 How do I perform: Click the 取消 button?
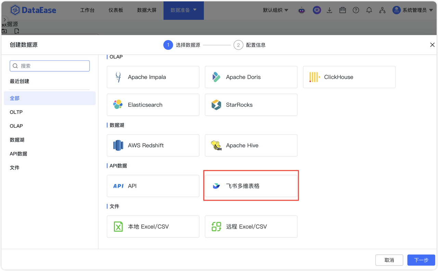(389, 260)
